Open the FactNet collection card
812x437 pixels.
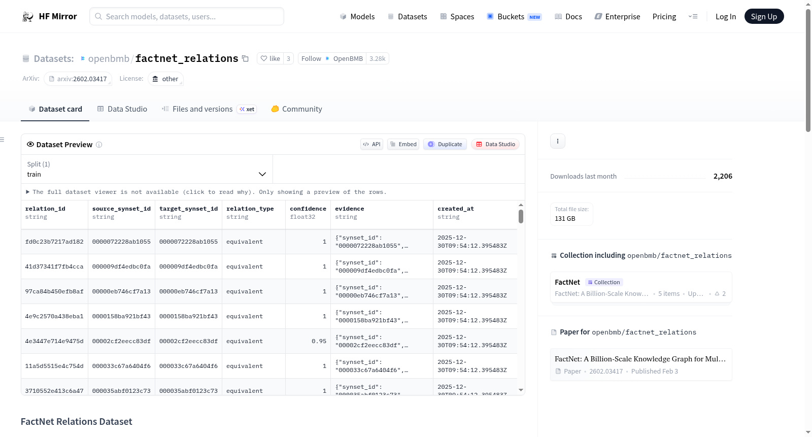641,287
